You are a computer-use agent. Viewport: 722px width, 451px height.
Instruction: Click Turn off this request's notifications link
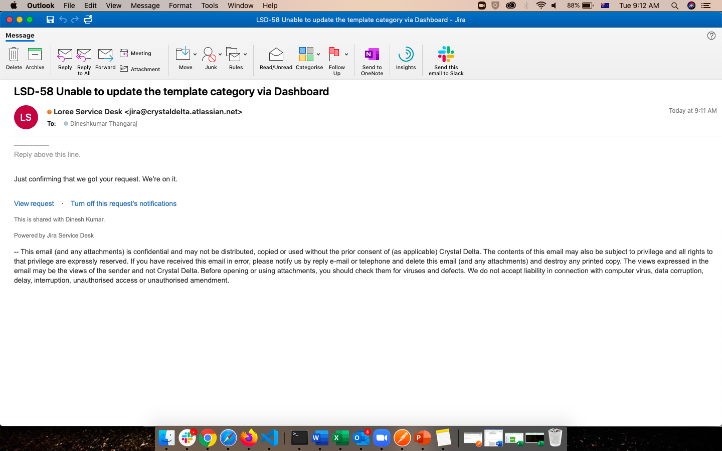pyautogui.click(x=123, y=203)
